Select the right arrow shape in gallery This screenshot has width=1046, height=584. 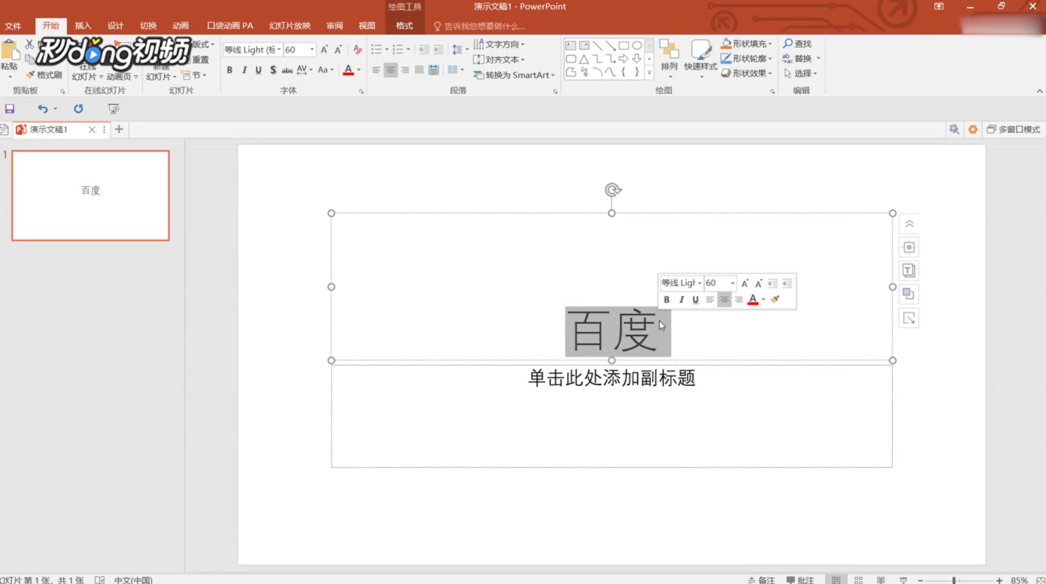(x=623, y=59)
